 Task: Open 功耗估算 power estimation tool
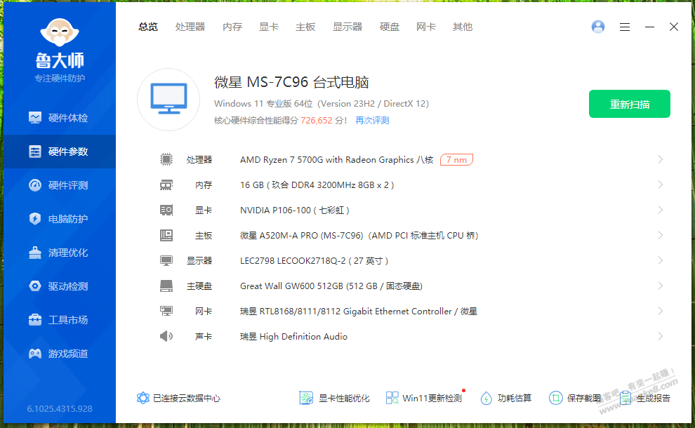click(506, 398)
